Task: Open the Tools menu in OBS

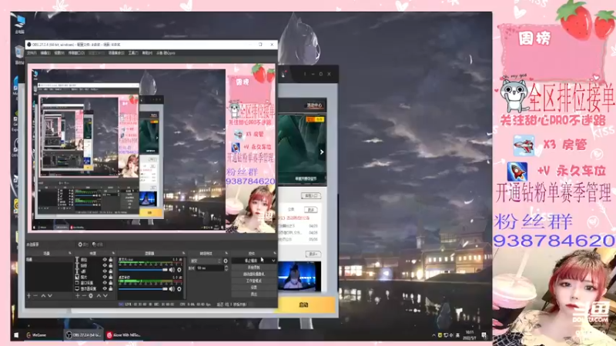Action: (x=133, y=53)
